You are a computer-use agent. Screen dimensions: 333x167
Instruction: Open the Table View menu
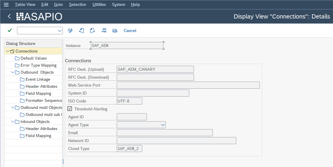click(x=25, y=4)
